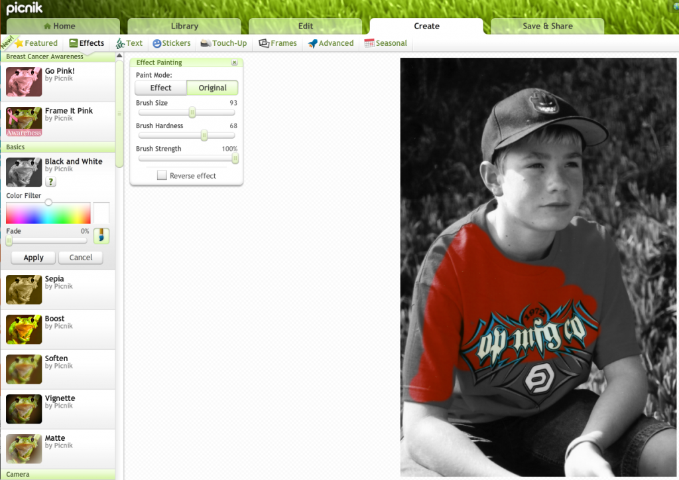Set paint mode to Original
This screenshot has width=679, height=480.
click(212, 88)
